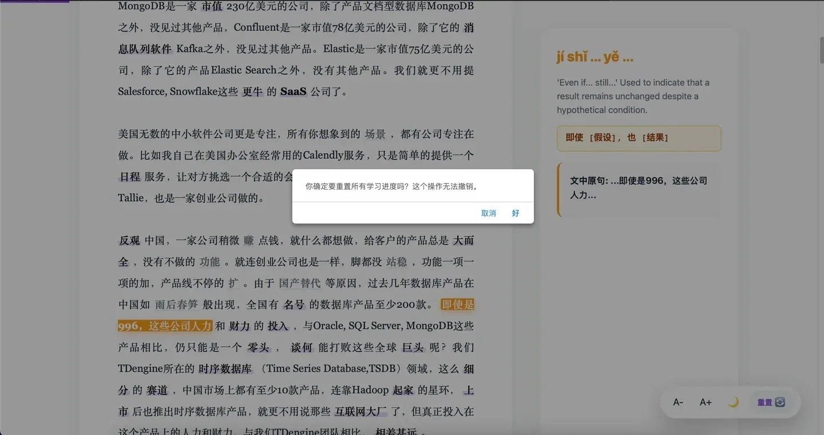The height and width of the screenshot is (435, 824).
Task: Select the word 场景 in the text
Action: pyautogui.click(x=375, y=134)
